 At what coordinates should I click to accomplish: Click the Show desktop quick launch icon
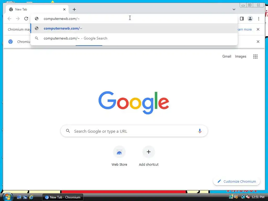(x=19, y=197)
